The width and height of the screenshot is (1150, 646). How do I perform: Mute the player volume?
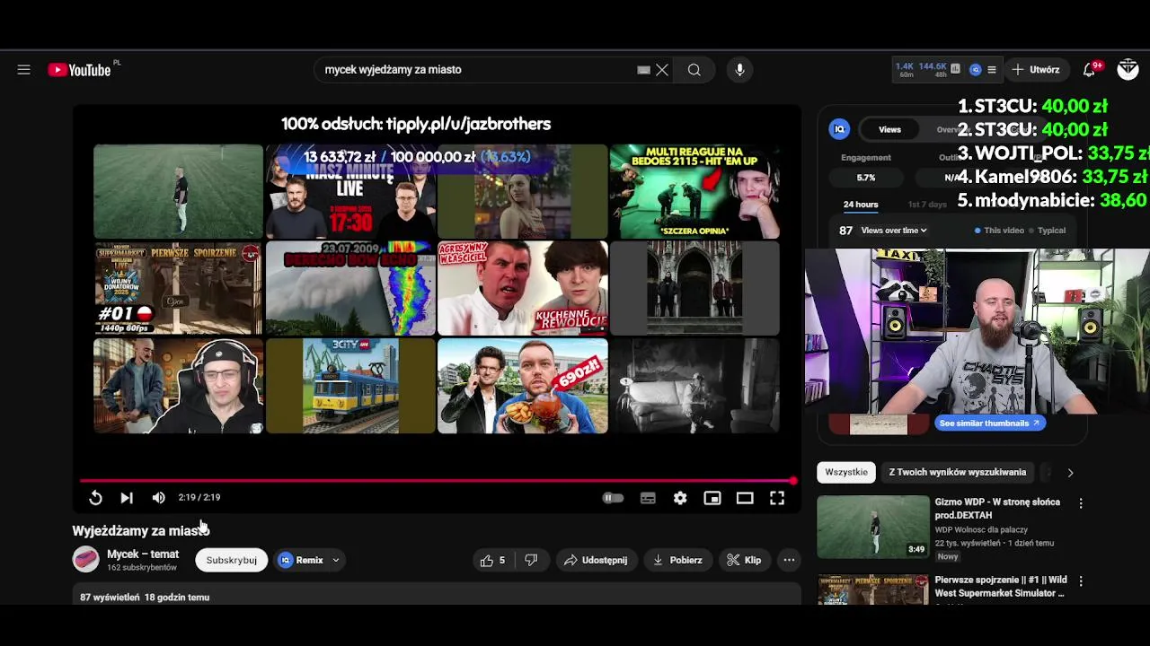click(x=158, y=498)
